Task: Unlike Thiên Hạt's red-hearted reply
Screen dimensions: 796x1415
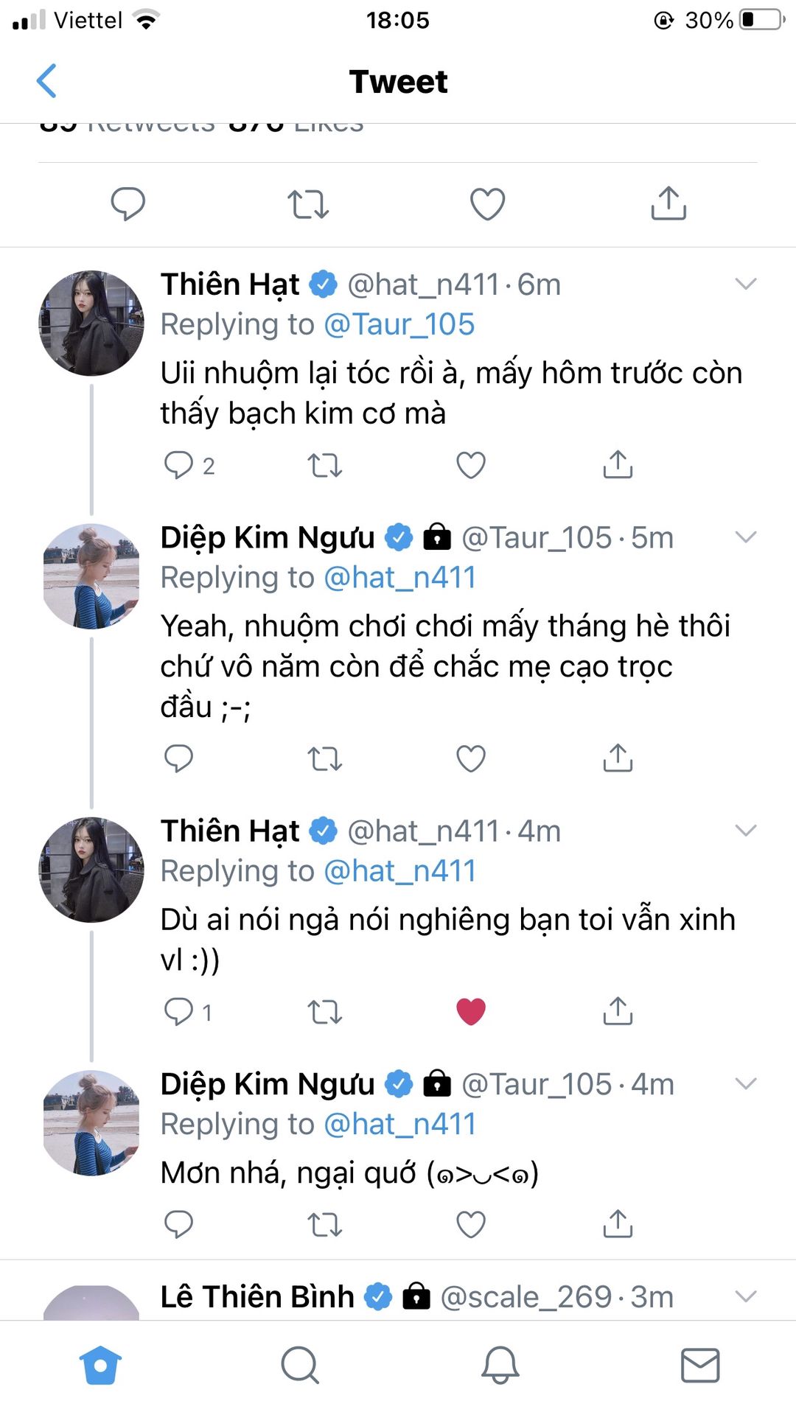Action: click(471, 1011)
